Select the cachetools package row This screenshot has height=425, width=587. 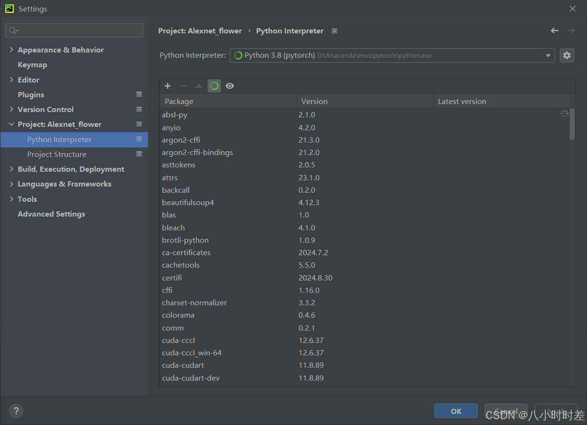pyautogui.click(x=364, y=265)
